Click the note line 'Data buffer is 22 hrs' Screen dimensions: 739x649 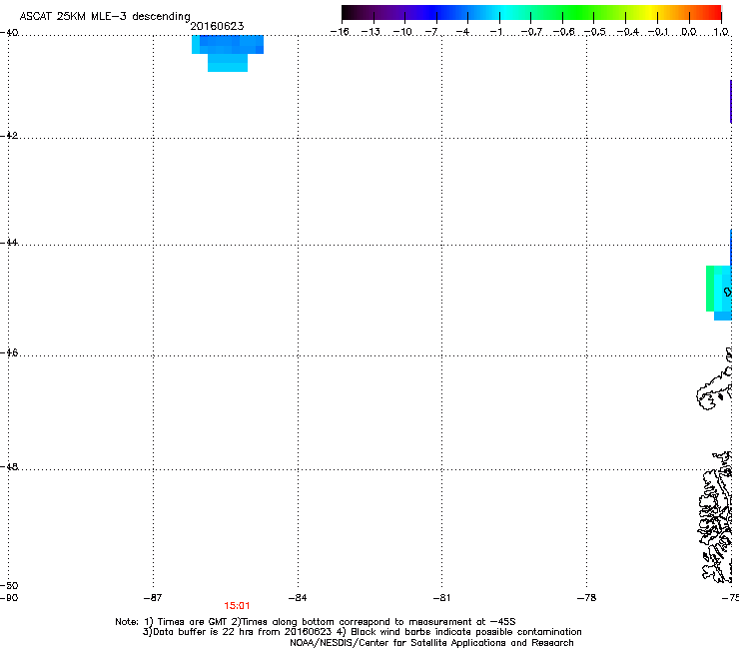pos(362,632)
